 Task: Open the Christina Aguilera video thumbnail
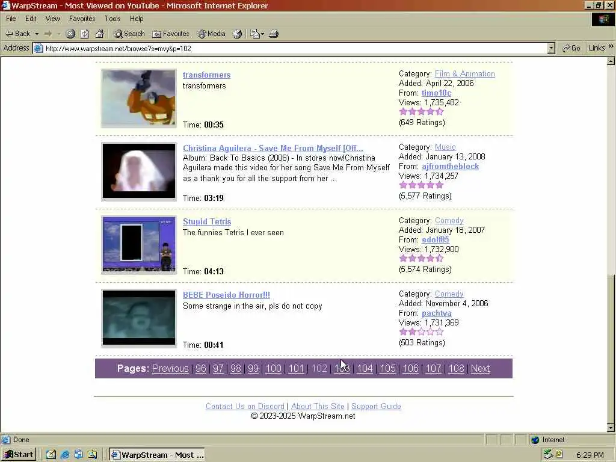pos(139,171)
